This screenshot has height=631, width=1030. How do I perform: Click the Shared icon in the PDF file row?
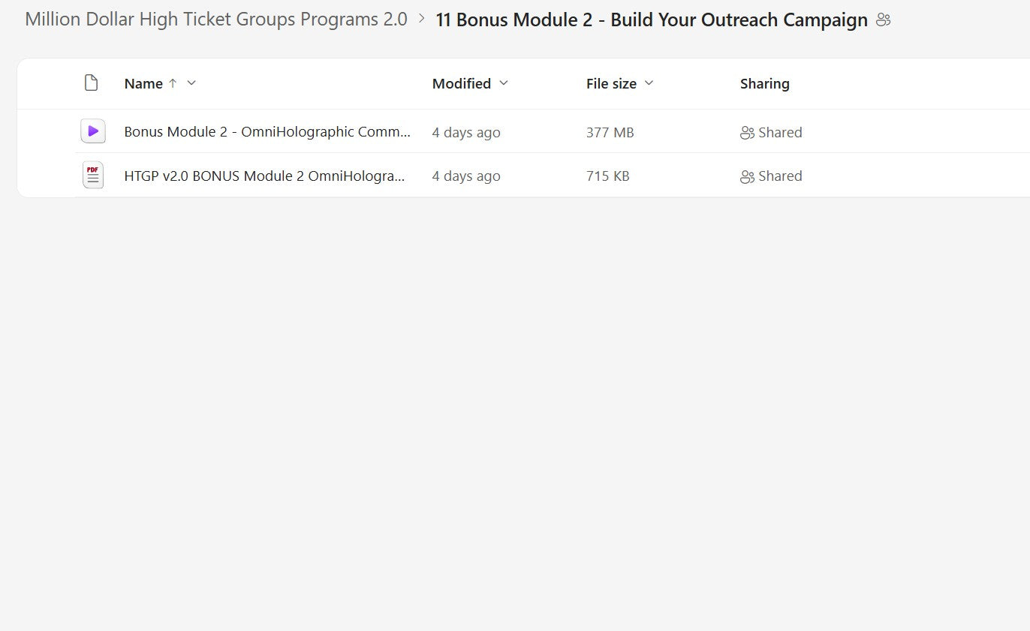[747, 176]
